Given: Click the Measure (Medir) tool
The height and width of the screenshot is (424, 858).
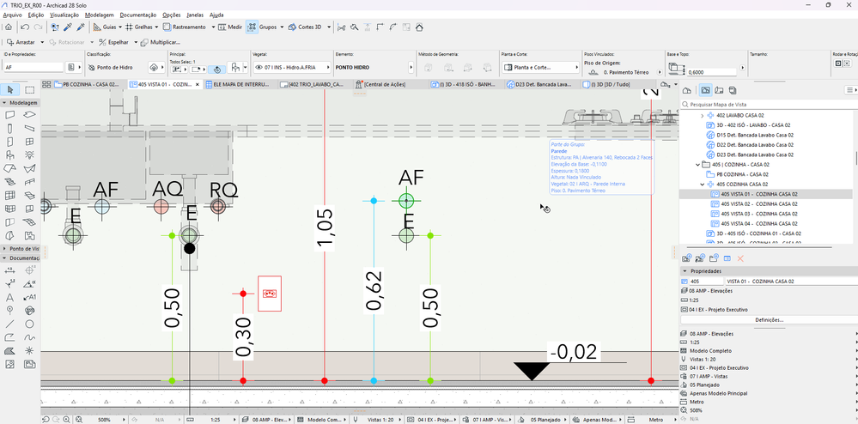Looking at the screenshot, I should click(230, 27).
